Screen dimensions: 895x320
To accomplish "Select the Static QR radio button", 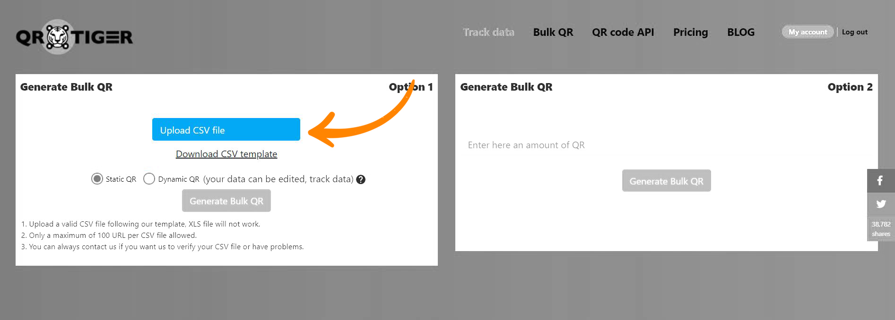I will tap(97, 179).
